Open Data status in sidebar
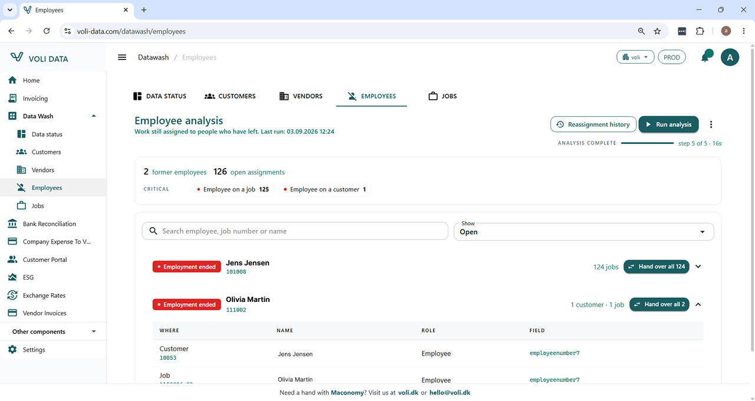The height and width of the screenshot is (401, 755). (47, 134)
